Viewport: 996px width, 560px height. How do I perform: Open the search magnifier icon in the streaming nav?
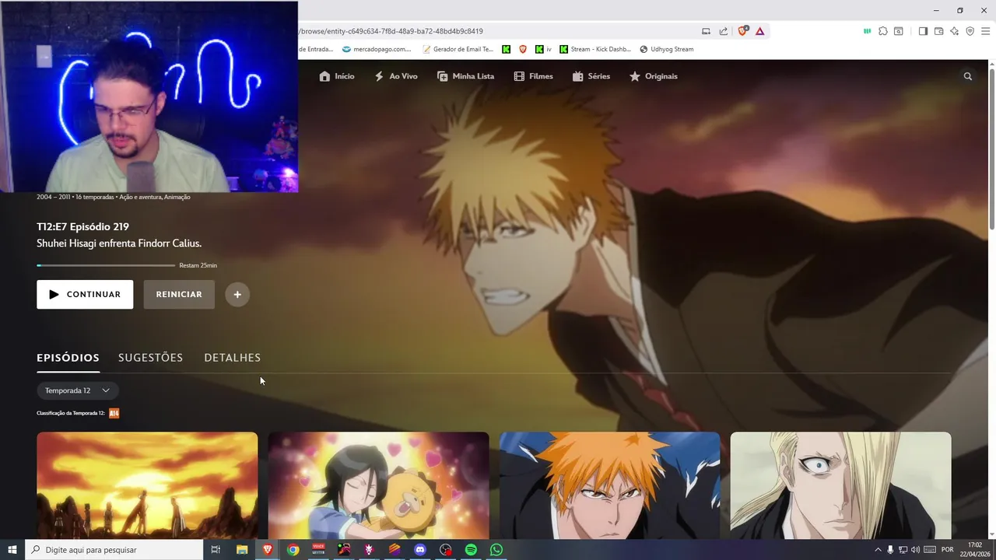tap(968, 76)
